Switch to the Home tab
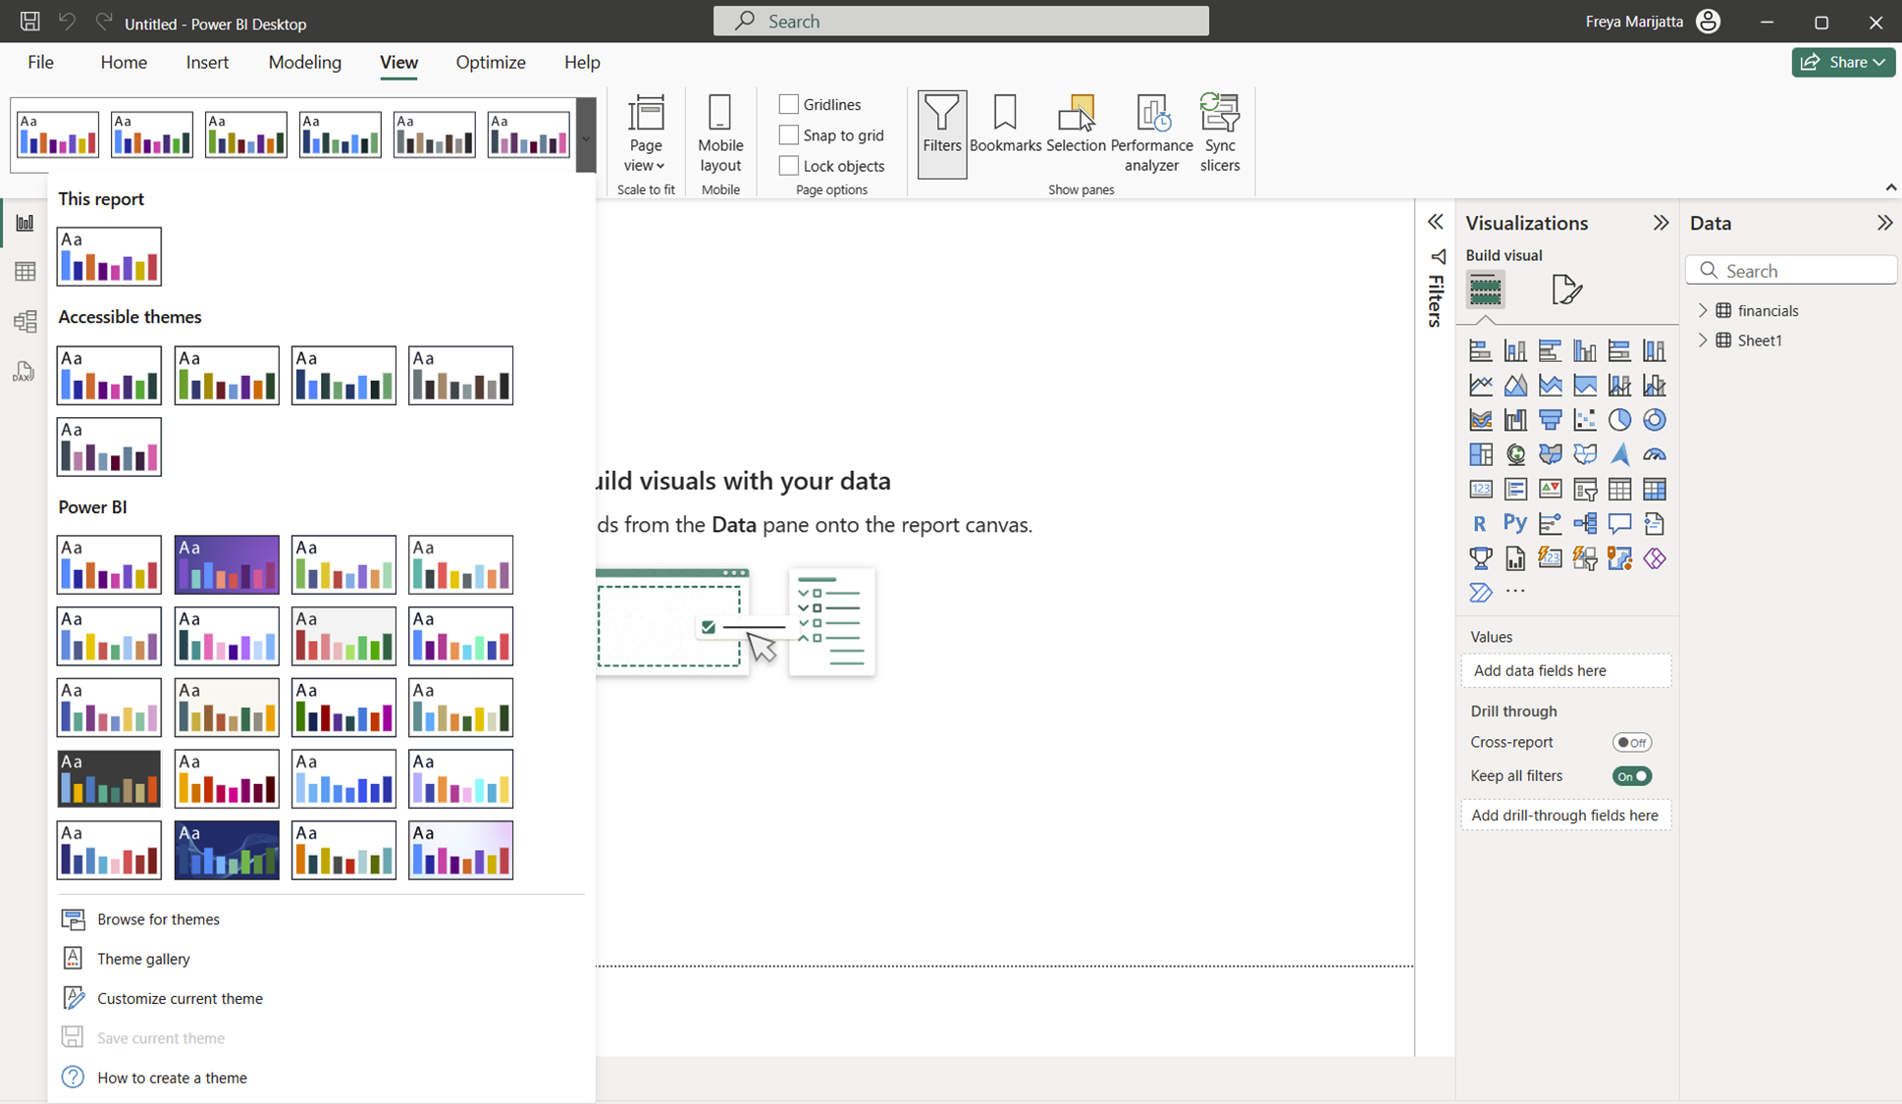The width and height of the screenshot is (1902, 1104). [x=124, y=62]
